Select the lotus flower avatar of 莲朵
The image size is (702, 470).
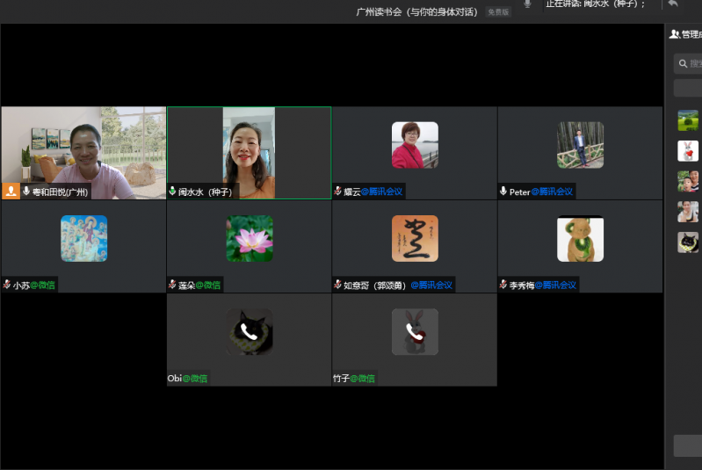point(250,238)
